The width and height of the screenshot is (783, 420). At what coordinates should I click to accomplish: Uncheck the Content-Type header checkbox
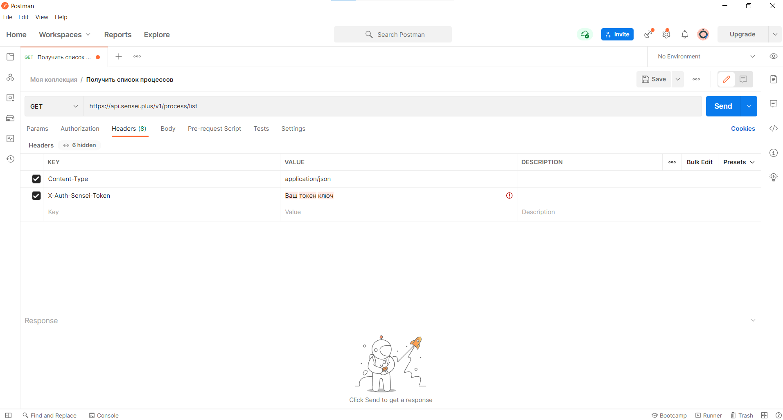point(36,179)
